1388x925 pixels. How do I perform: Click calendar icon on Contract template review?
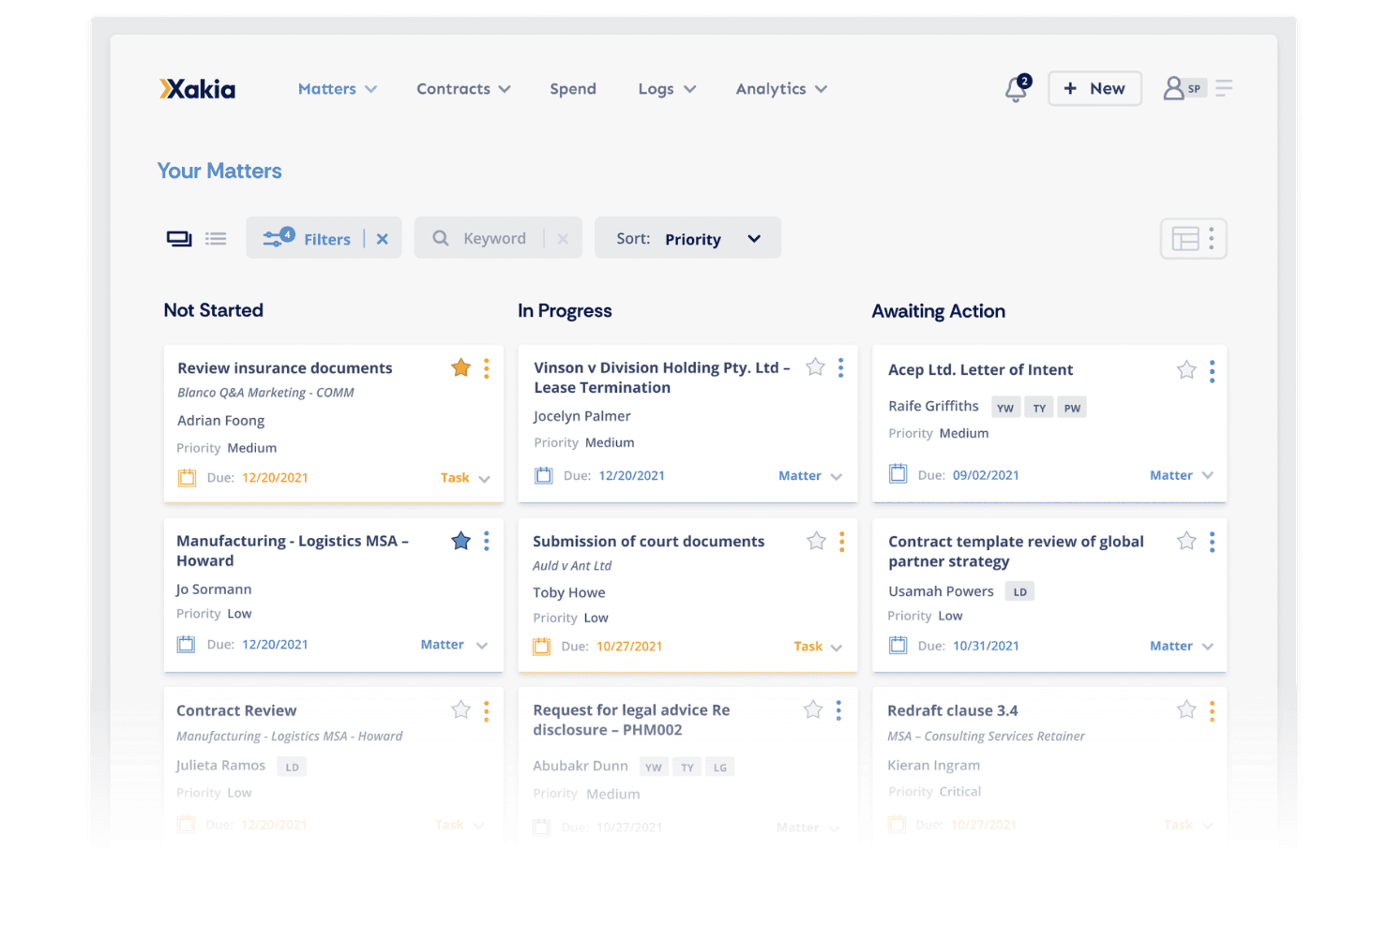point(898,645)
